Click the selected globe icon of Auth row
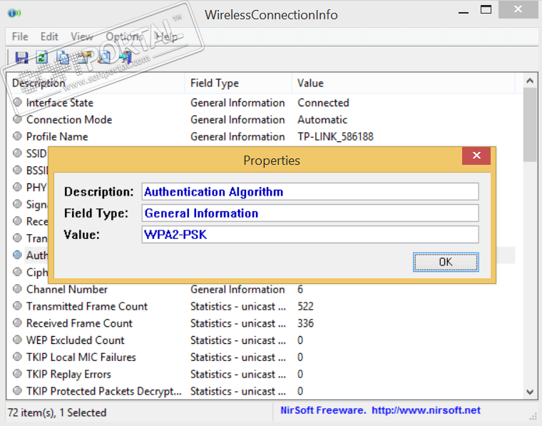This screenshot has width=542, height=426. tap(17, 255)
